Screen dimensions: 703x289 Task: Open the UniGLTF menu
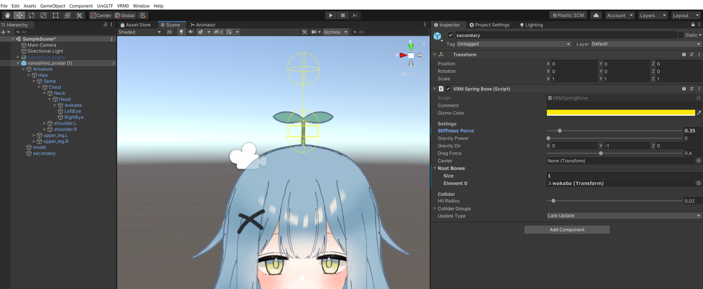[x=105, y=5]
